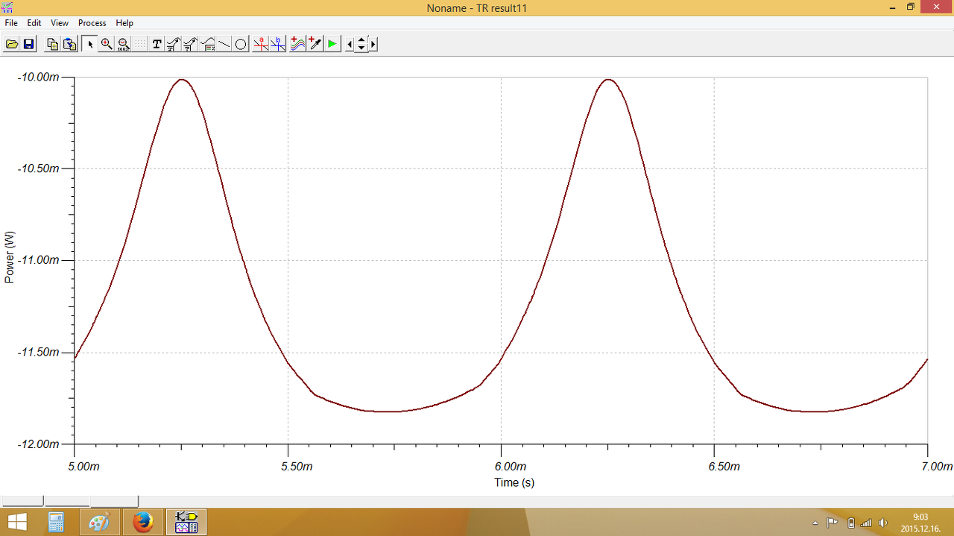Click the 7.00m x-axis value
Viewport: 954px width, 536px height.
pos(936,467)
